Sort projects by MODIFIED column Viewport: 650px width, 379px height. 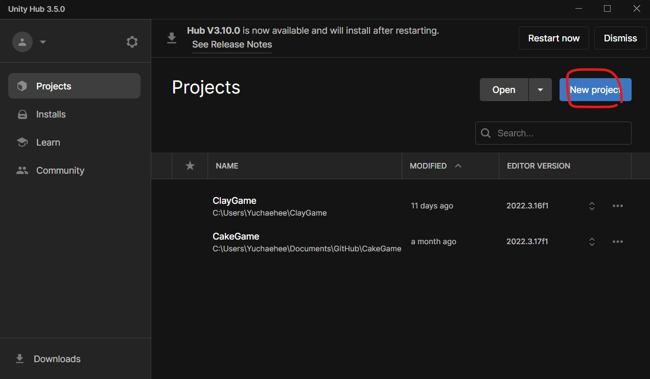tap(428, 165)
